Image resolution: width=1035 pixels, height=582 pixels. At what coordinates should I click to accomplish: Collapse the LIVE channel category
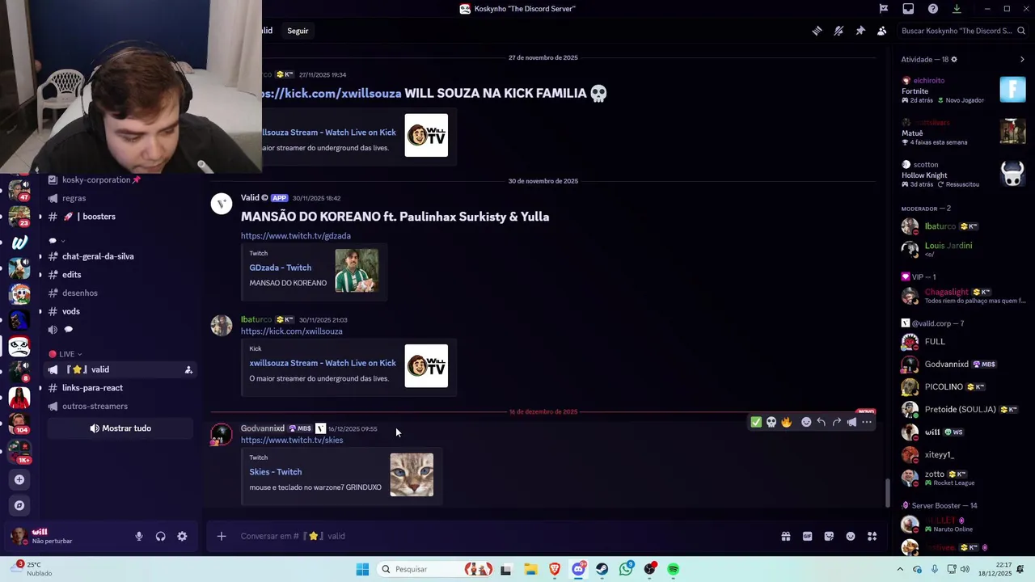65,354
